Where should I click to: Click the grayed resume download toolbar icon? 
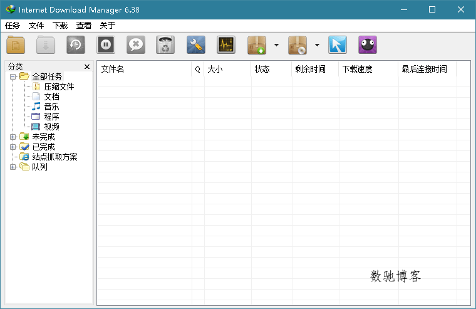coord(46,45)
